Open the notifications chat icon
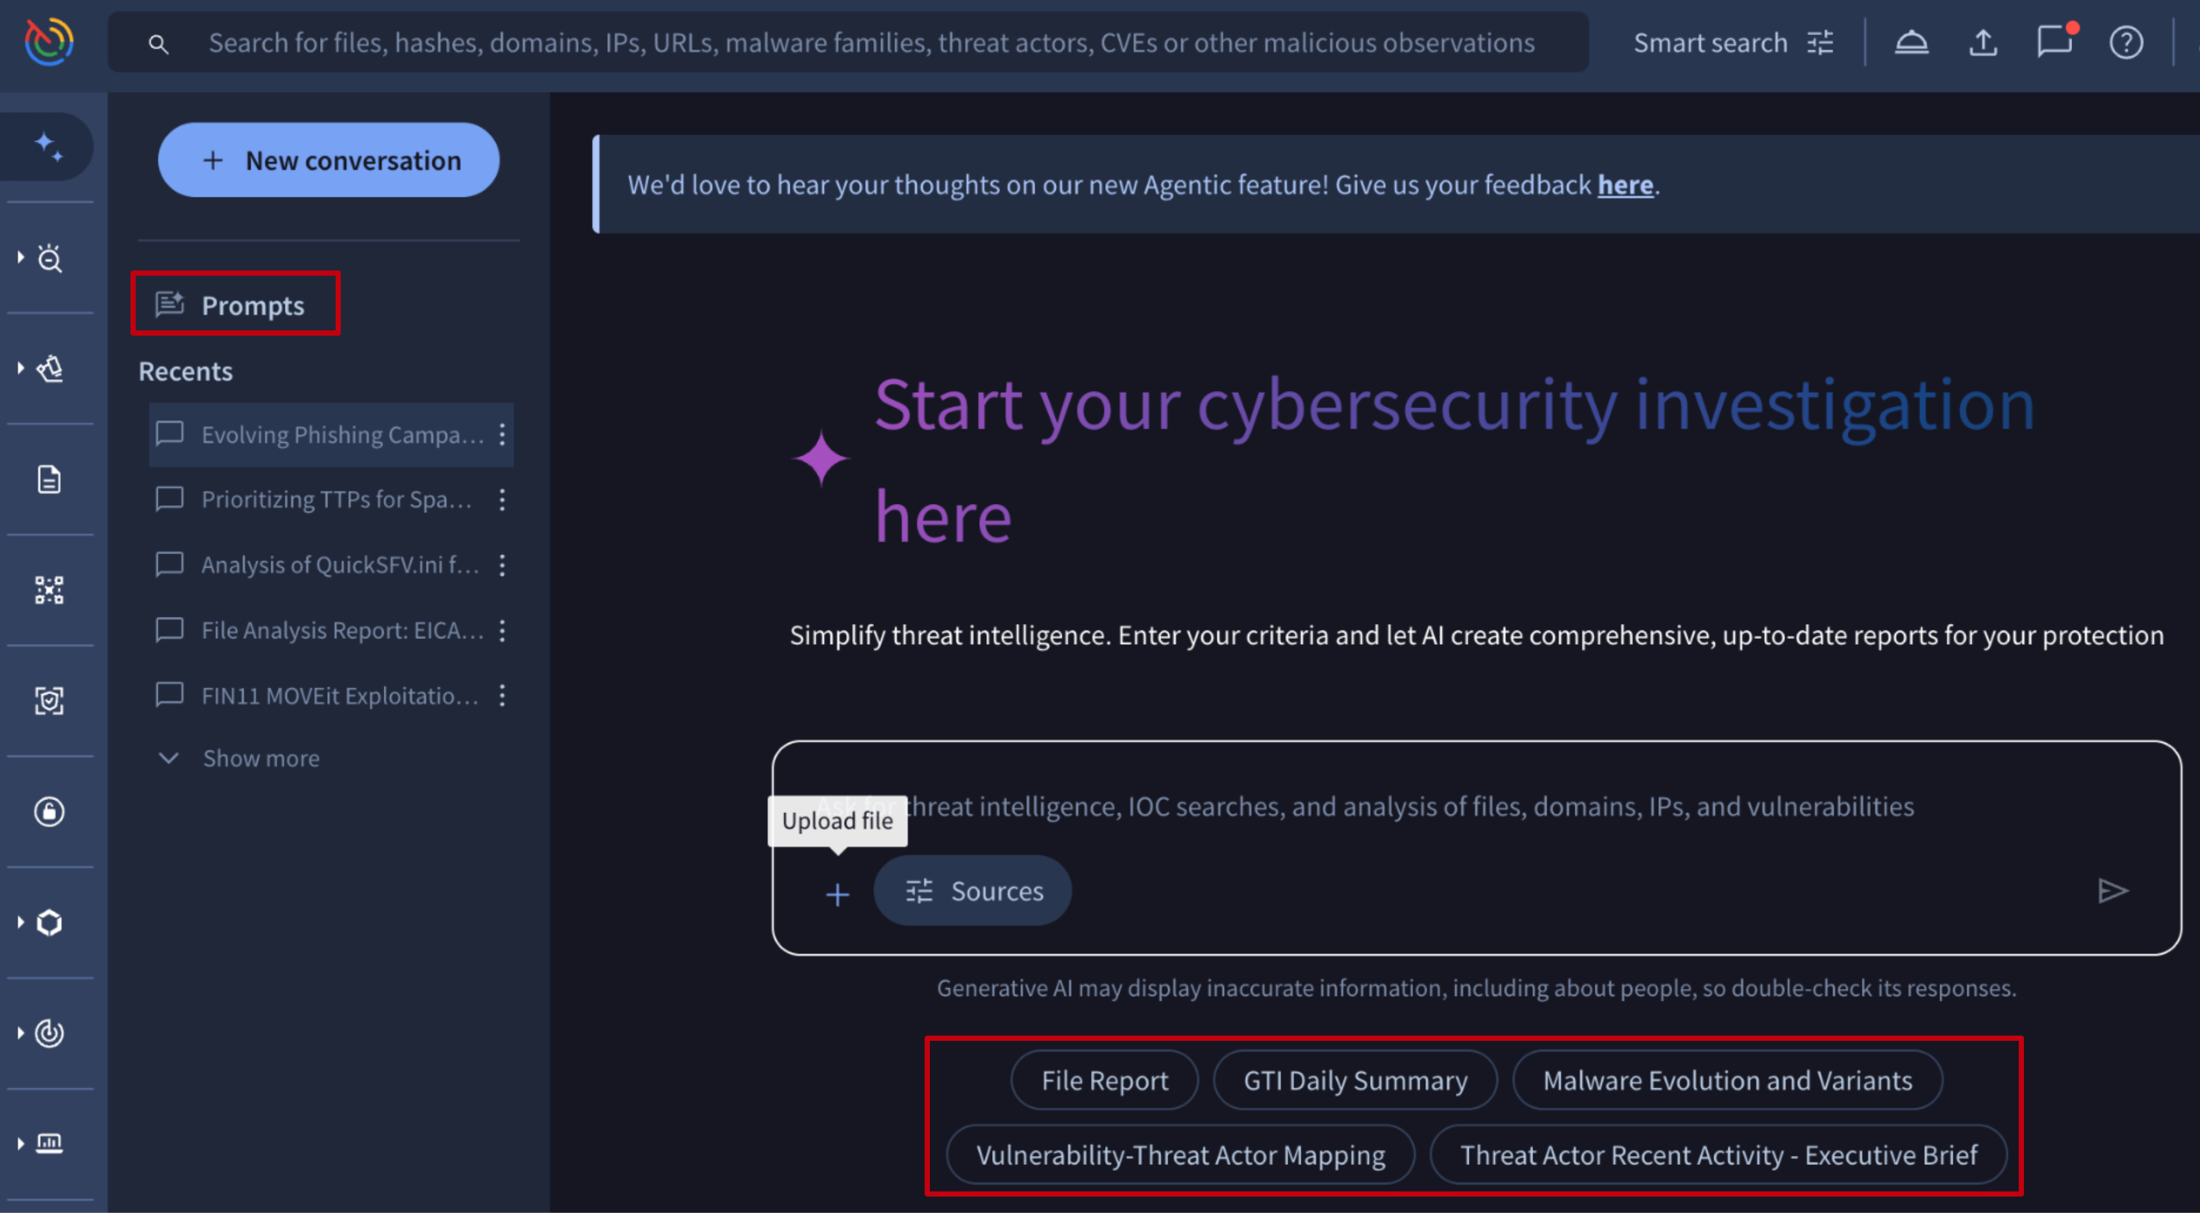 (x=2053, y=42)
